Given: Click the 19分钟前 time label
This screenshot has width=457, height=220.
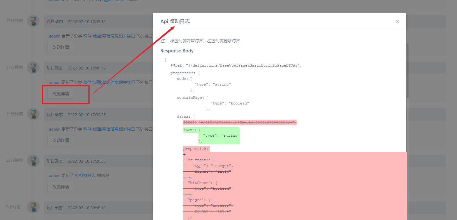Looking at the screenshot, I should tap(15, 114).
